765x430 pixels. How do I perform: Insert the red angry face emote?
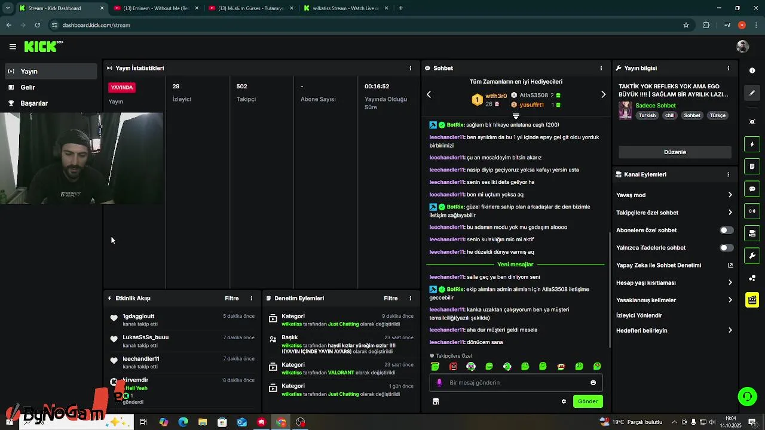click(453, 367)
